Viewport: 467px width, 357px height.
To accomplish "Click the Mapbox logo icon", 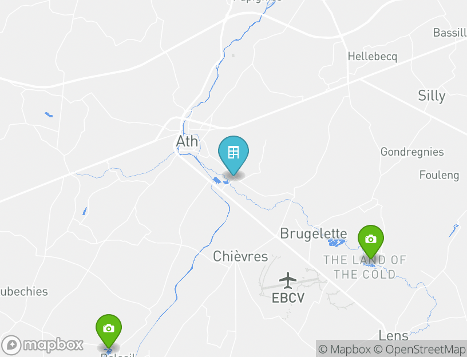I will pyautogui.click(x=11, y=345).
